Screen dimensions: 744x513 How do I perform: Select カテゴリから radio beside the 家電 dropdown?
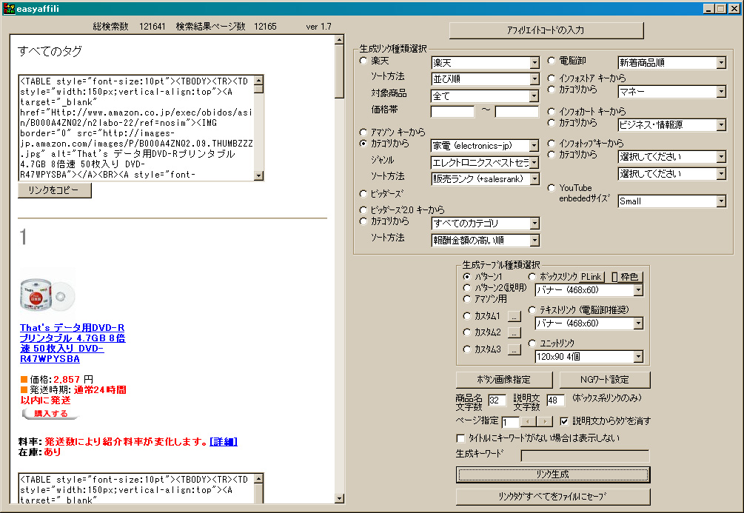point(363,144)
